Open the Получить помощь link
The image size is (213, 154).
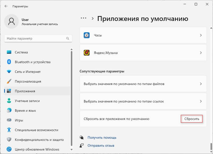(102, 138)
